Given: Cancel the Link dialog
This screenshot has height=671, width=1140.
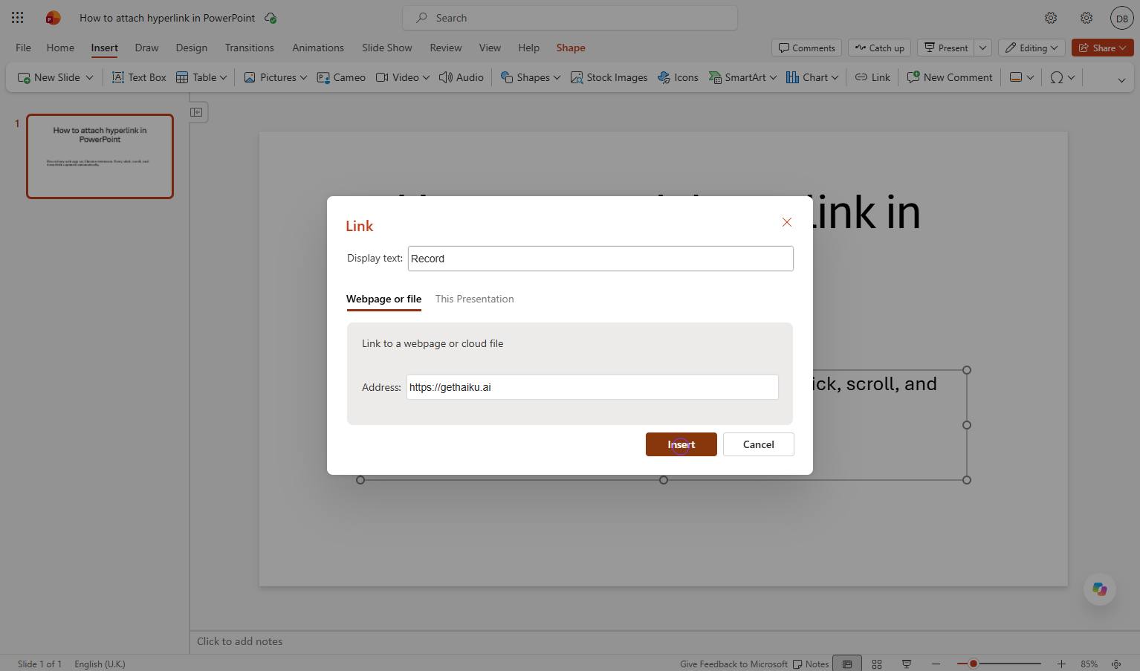Looking at the screenshot, I should [759, 444].
